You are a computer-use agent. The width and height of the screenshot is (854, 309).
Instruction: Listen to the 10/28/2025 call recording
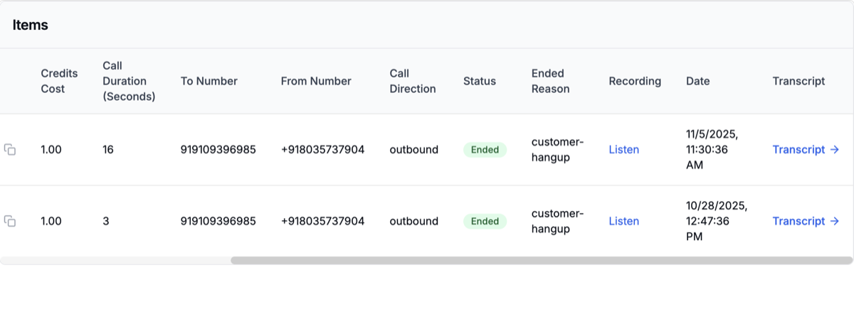(x=623, y=222)
